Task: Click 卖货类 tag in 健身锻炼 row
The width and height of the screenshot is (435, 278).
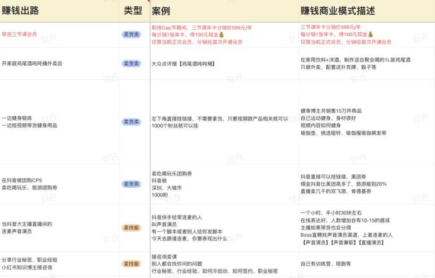Action: point(131,122)
